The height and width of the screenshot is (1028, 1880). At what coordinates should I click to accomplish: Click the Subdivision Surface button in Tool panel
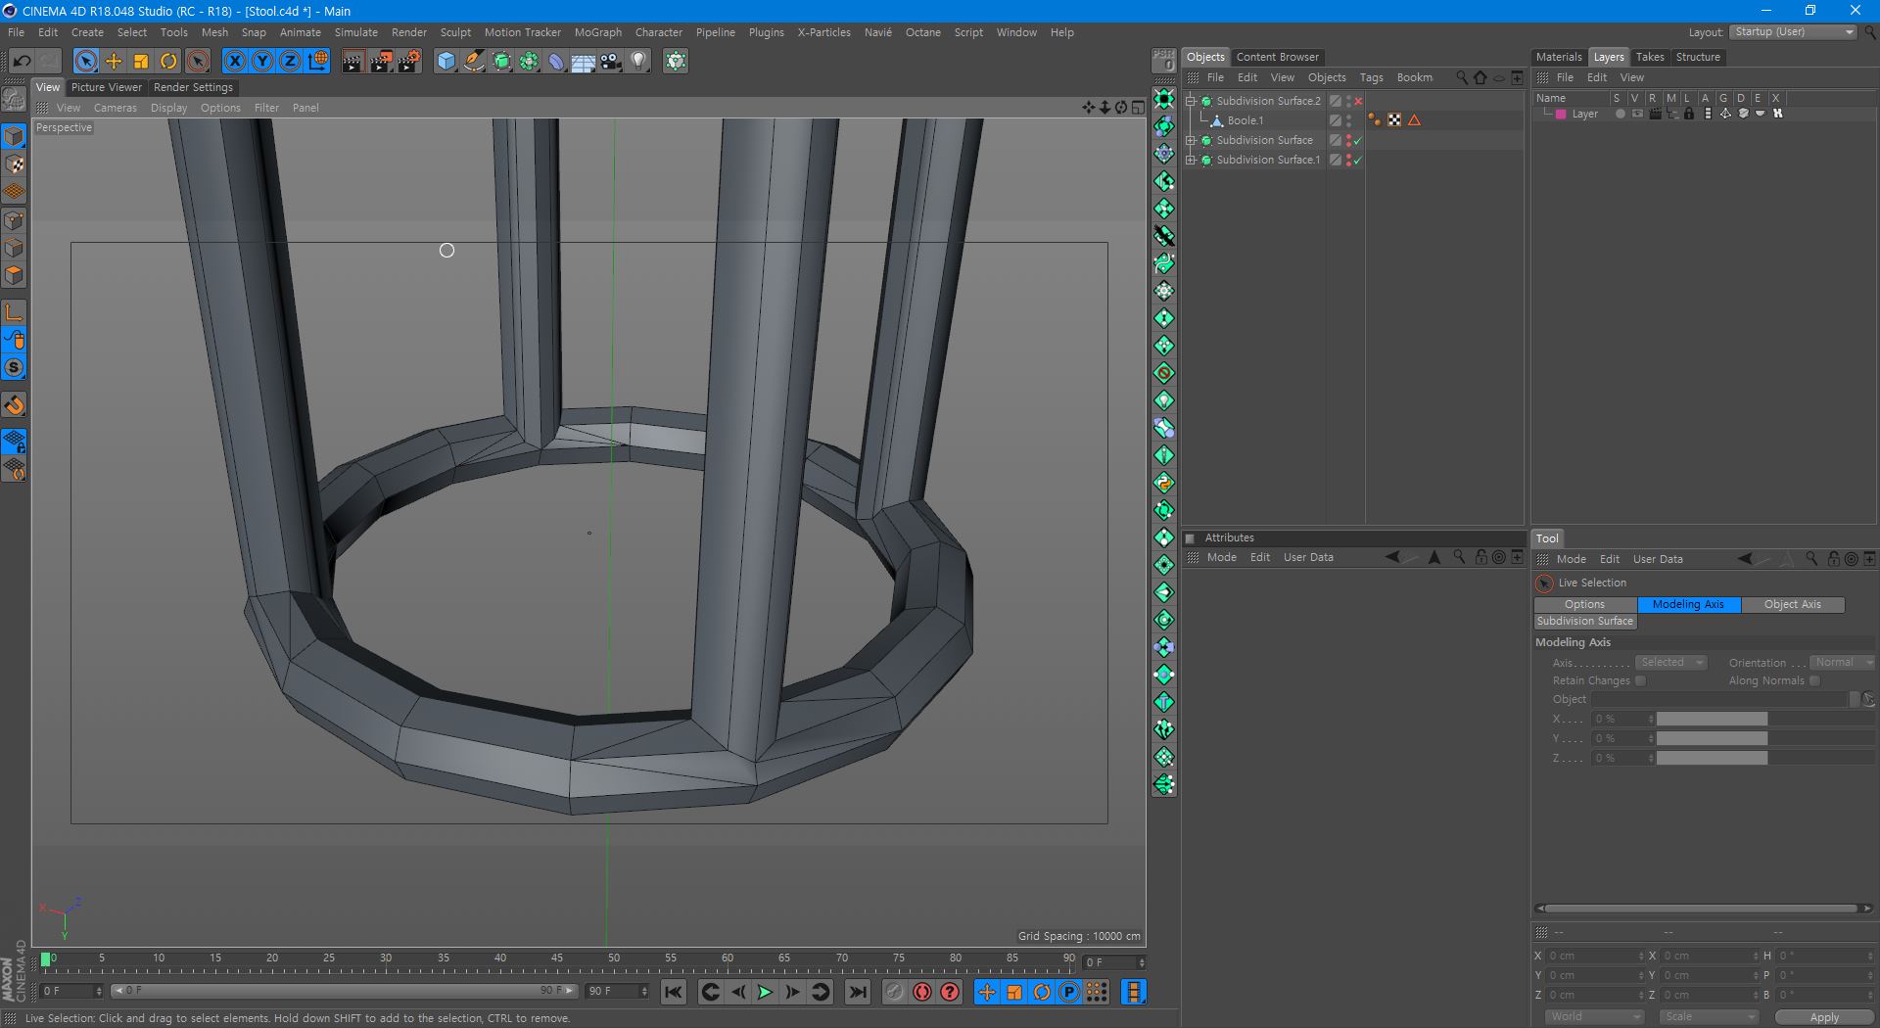pyautogui.click(x=1584, y=621)
